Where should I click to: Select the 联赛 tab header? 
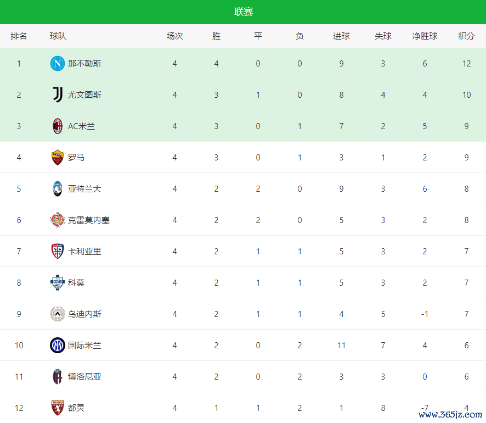pyautogui.click(x=243, y=12)
